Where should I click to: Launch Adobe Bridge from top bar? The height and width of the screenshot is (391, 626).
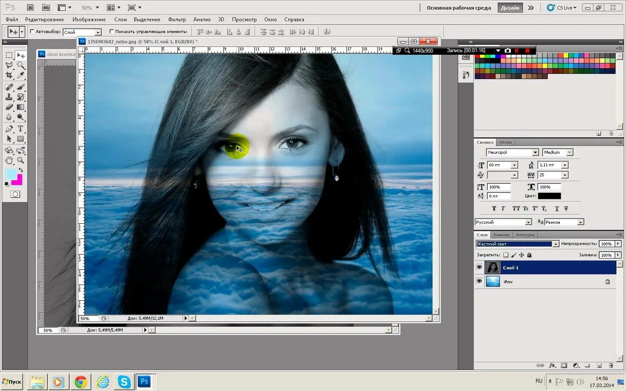pos(30,7)
